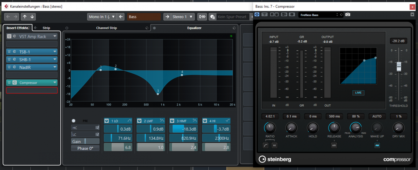Click the HC high-cut filter field
The height and width of the screenshot is (170, 418).
tap(85, 127)
